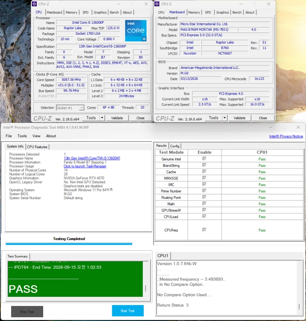This screenshot has height=321, width=306.
Task: Click the Intel Core i5 logo badge
Action: (x=136, y=31)
